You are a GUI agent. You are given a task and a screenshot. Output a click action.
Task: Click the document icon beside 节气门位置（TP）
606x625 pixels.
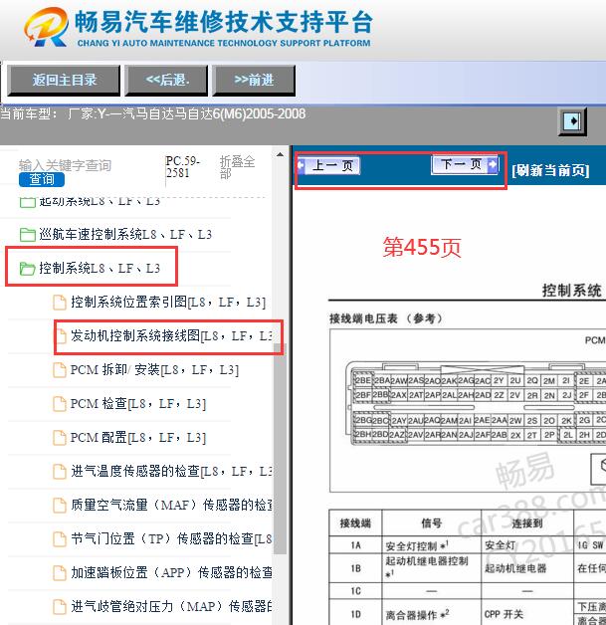pyautogui.click(x=60, y=539)
